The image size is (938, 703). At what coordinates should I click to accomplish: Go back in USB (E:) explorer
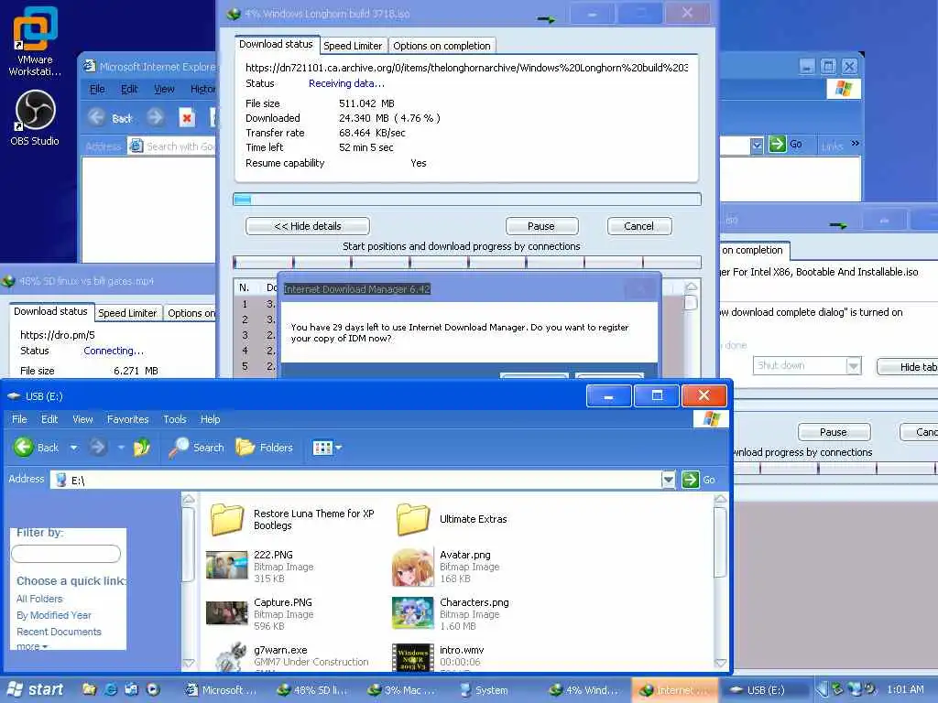37,447
